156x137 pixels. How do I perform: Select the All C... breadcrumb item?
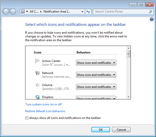pyautogui.click(x=34, y=12)
